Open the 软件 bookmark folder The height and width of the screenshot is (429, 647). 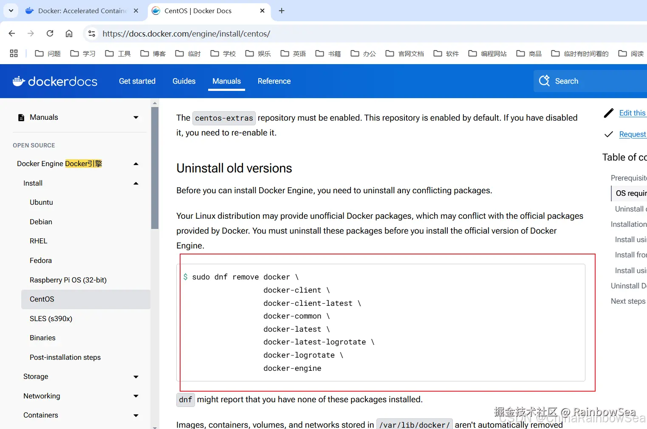click(446, 54)
